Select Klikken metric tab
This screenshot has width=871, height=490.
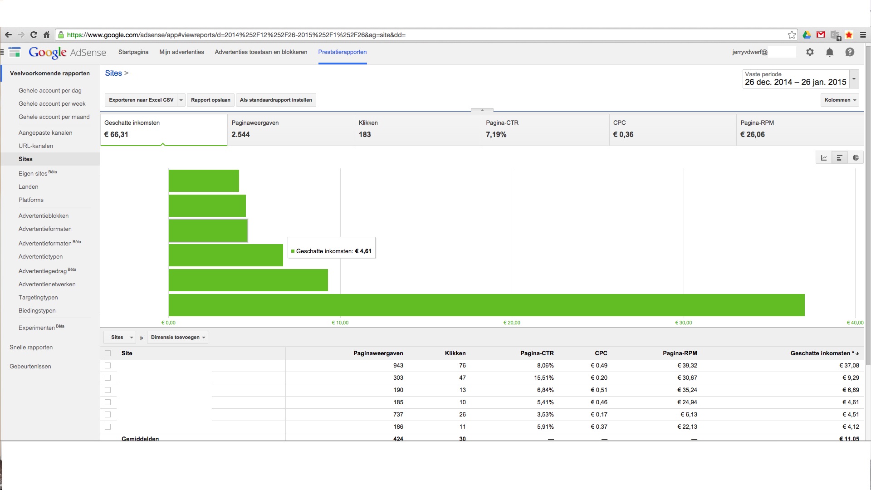418,130
